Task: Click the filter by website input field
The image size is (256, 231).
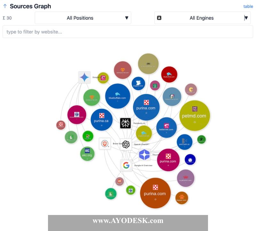Action: [128, 31]
